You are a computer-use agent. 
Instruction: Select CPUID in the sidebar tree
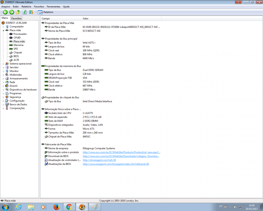click(x=17, y=38)
